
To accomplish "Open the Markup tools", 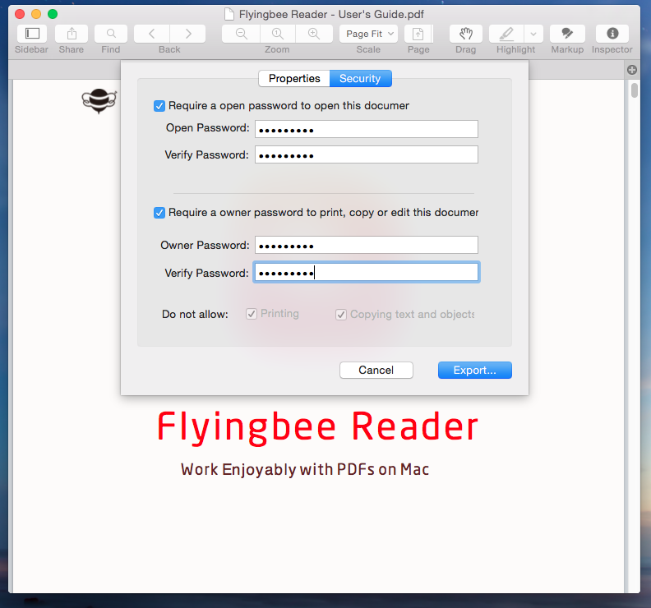I will 567,34.
